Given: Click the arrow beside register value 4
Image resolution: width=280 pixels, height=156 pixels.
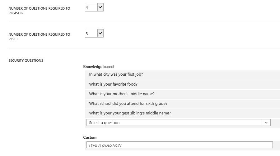Looking at the screenshot, I should click(x=100, y=7).
